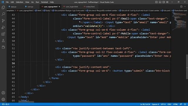Toggle the bottom panel layout
The width and height of the screenshot is (188, 106).
pyautogui.click(x=160, y=2)
